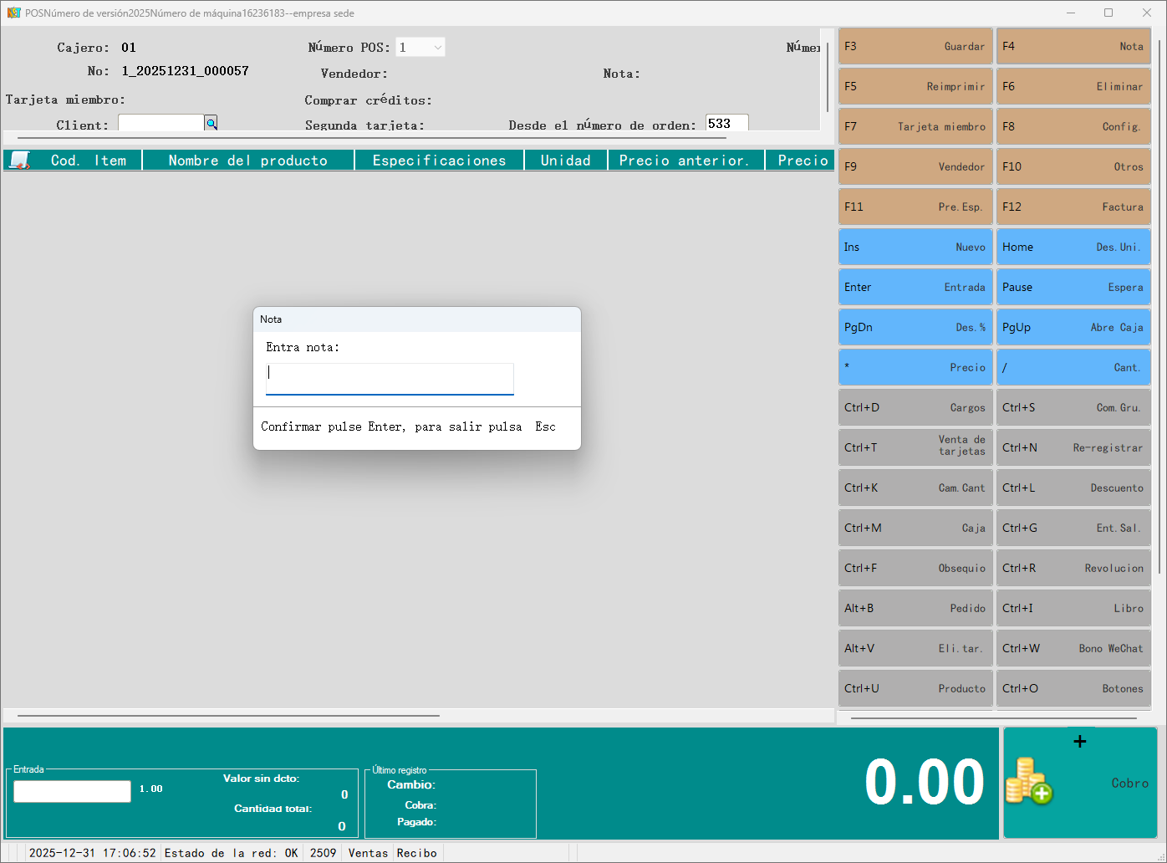Click the Ins Nuevo button
1167x863 pixels.
pos(915,247)
